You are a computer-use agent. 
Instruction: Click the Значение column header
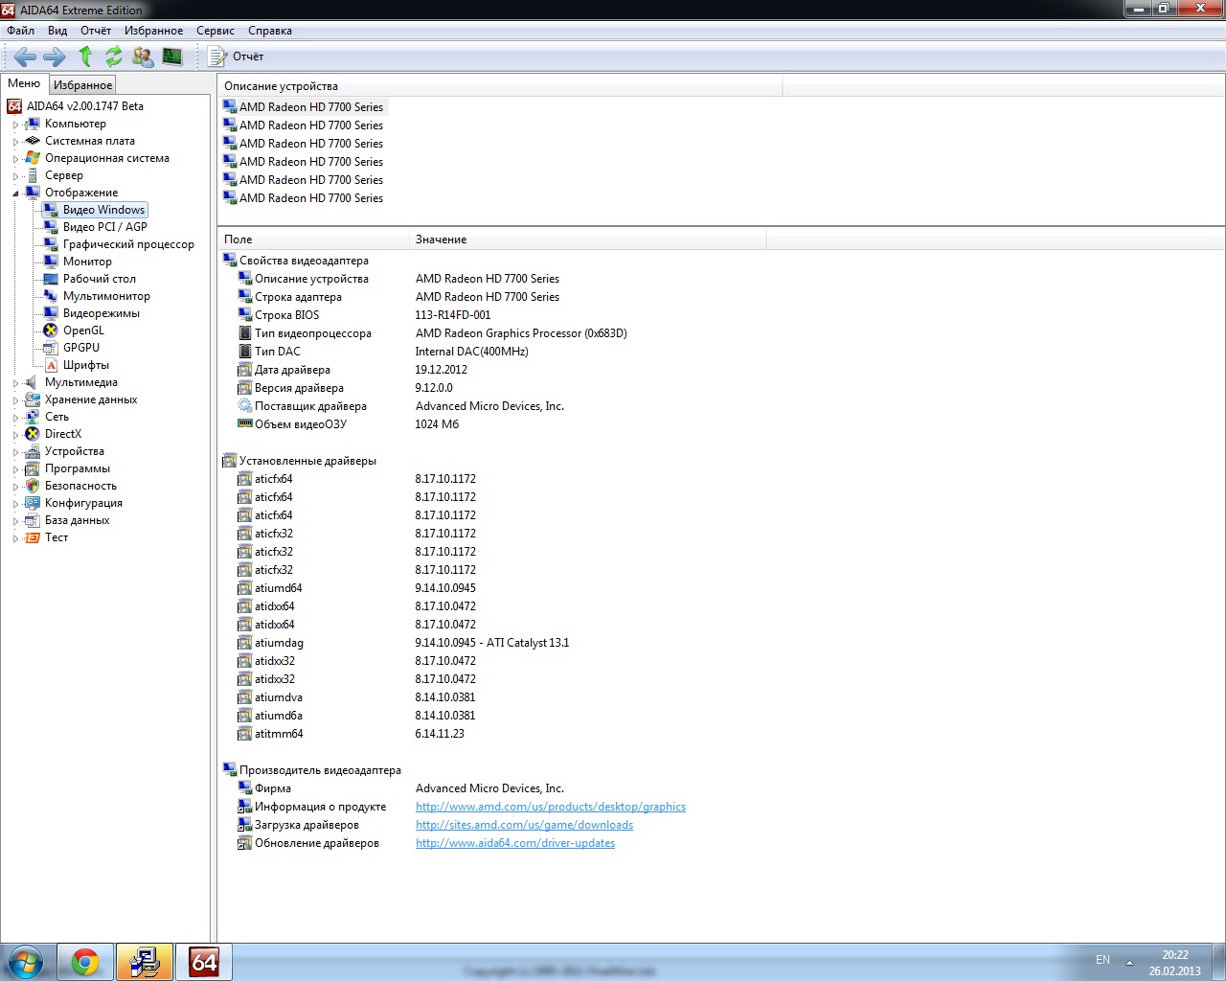[441, 240]
